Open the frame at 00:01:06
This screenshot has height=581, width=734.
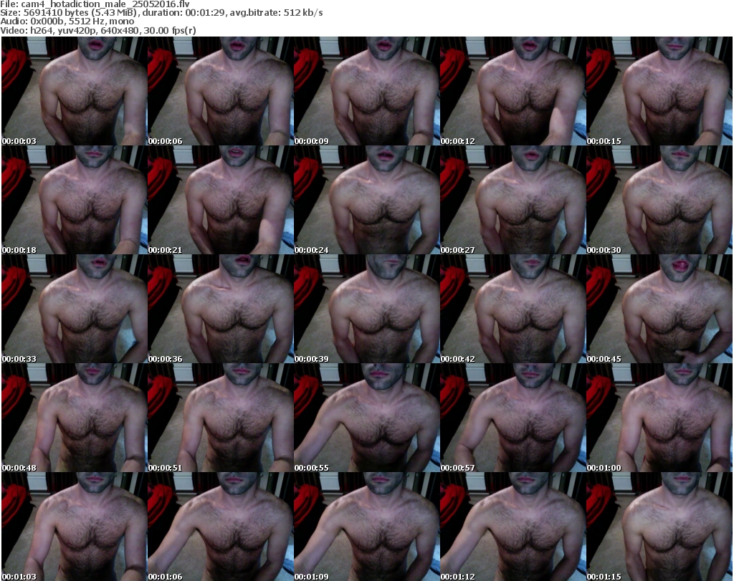coord(221,527)
